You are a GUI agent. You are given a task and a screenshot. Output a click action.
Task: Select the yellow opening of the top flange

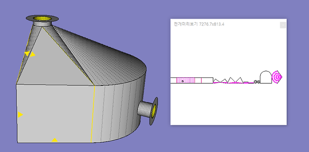tap(42, 18)
